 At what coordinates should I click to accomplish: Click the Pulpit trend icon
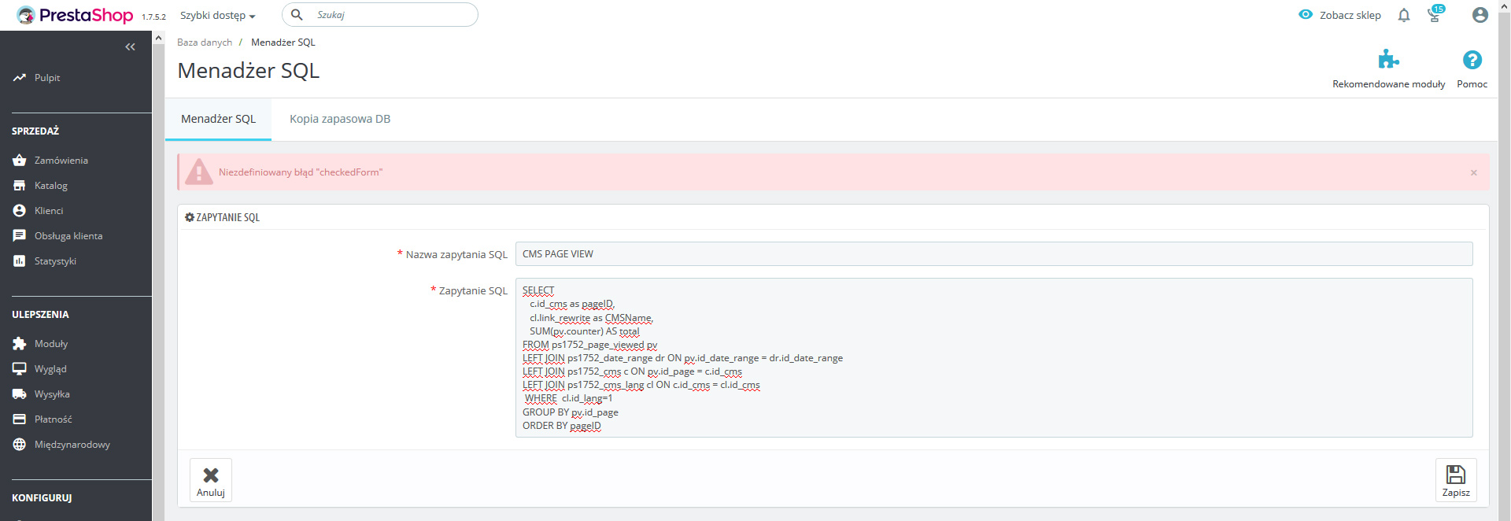tap(20, 78)
